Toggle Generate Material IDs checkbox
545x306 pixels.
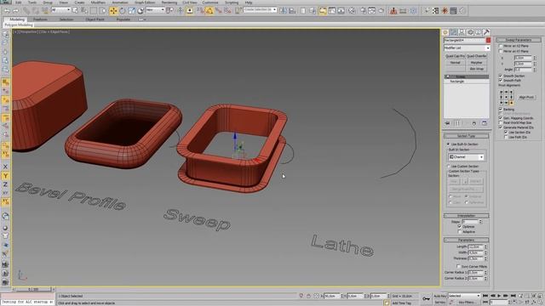pos(501,127)
